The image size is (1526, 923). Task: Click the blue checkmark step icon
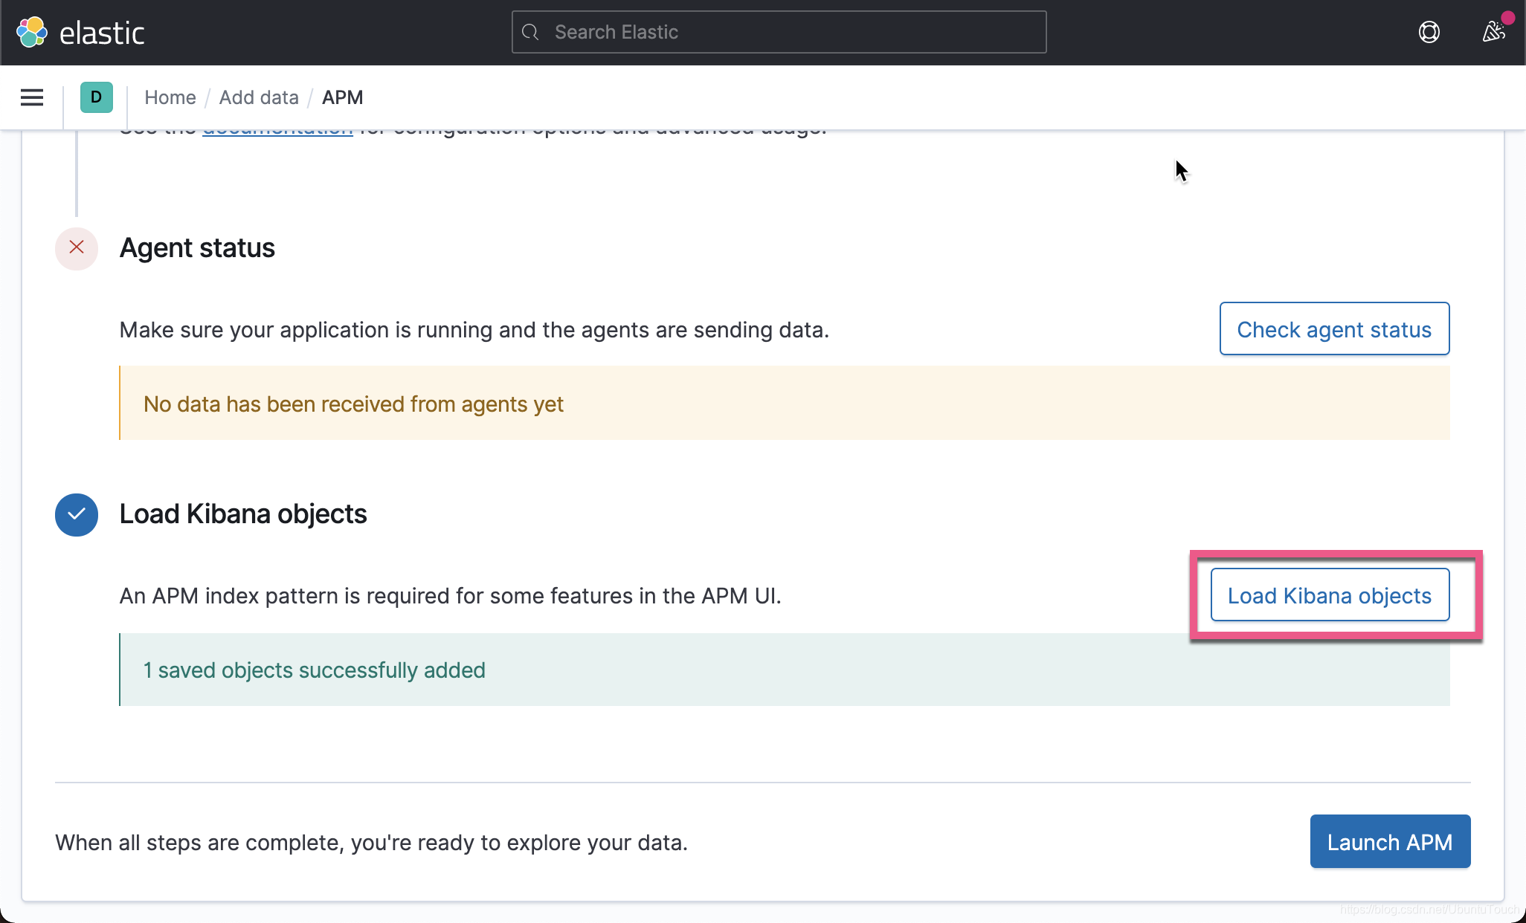(77, 514)
